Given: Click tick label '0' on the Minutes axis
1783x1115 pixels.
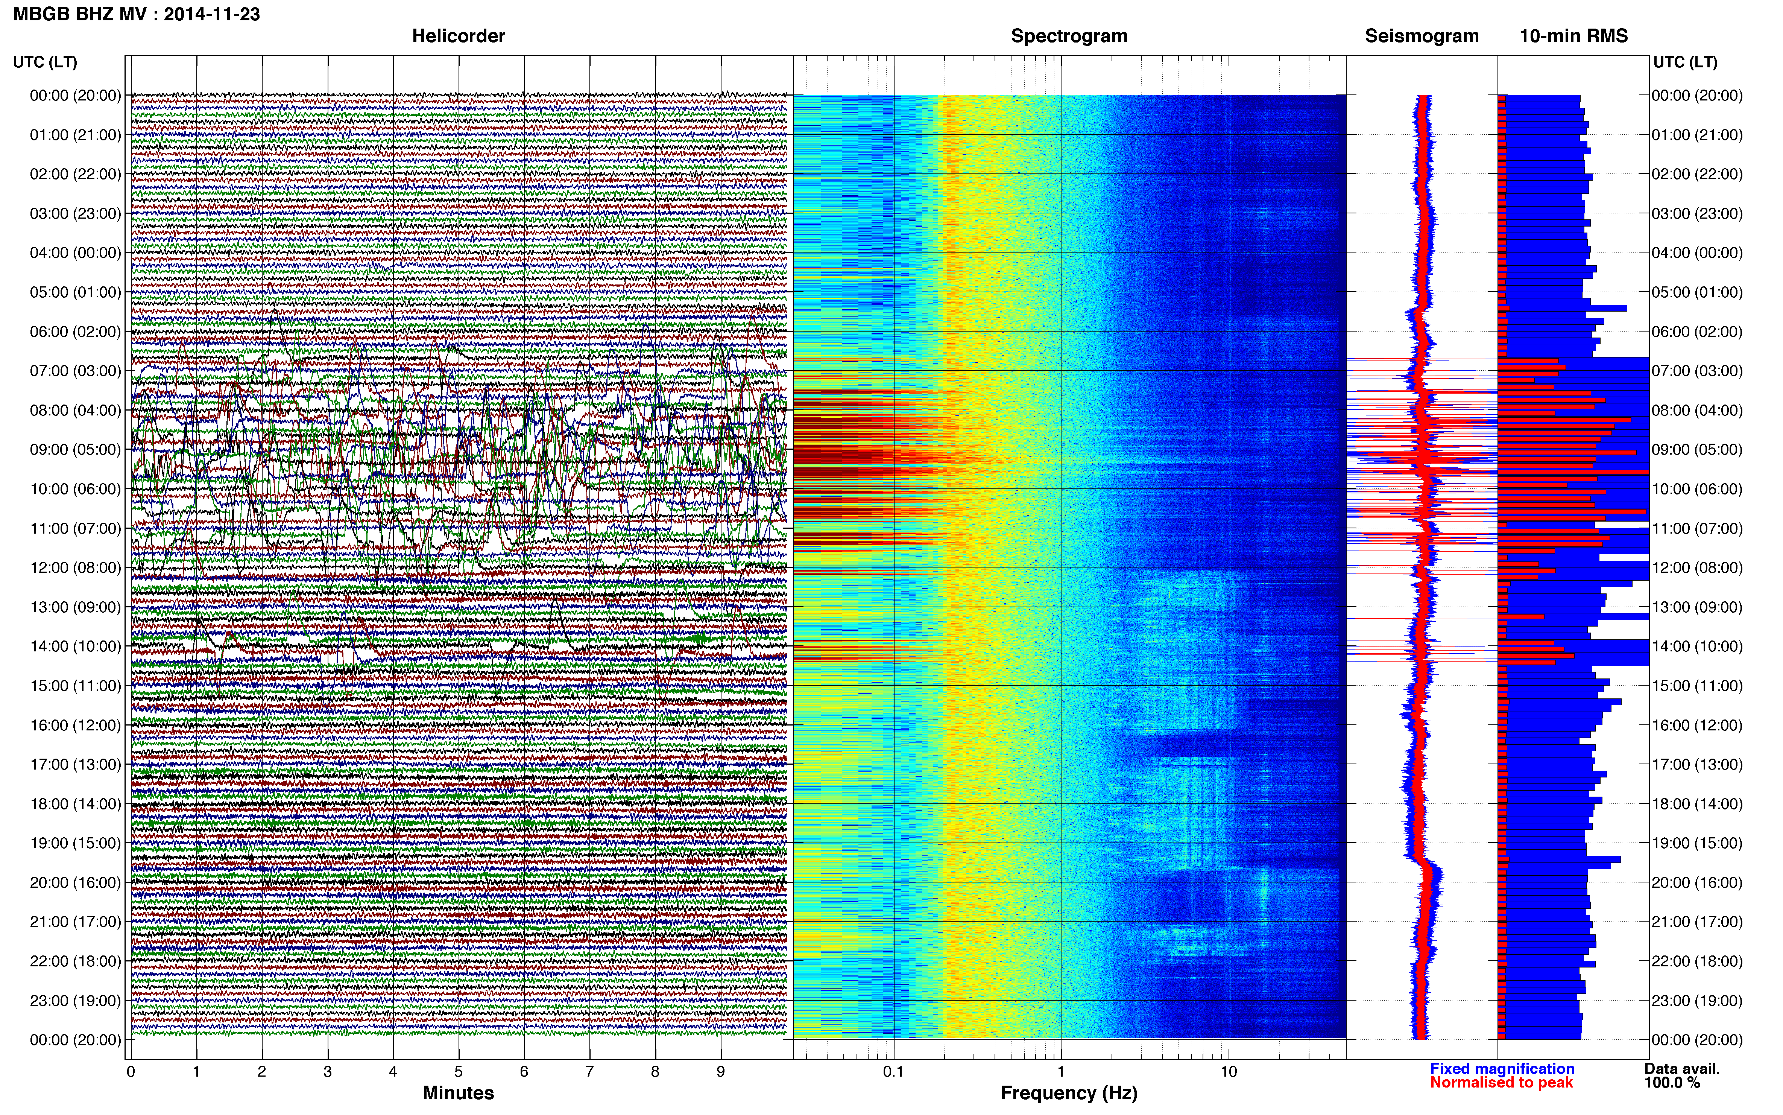Looking at the screenshot, I should coord(131,1072).
